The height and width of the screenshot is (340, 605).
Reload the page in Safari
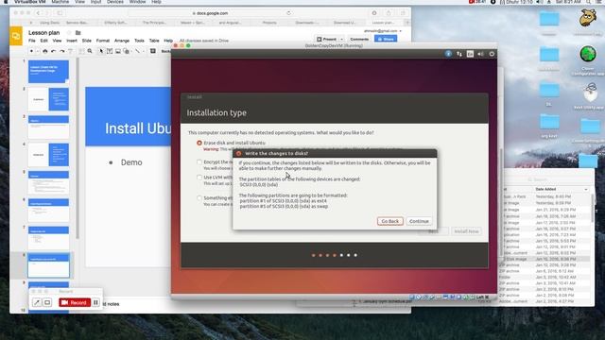pos(288,13)
